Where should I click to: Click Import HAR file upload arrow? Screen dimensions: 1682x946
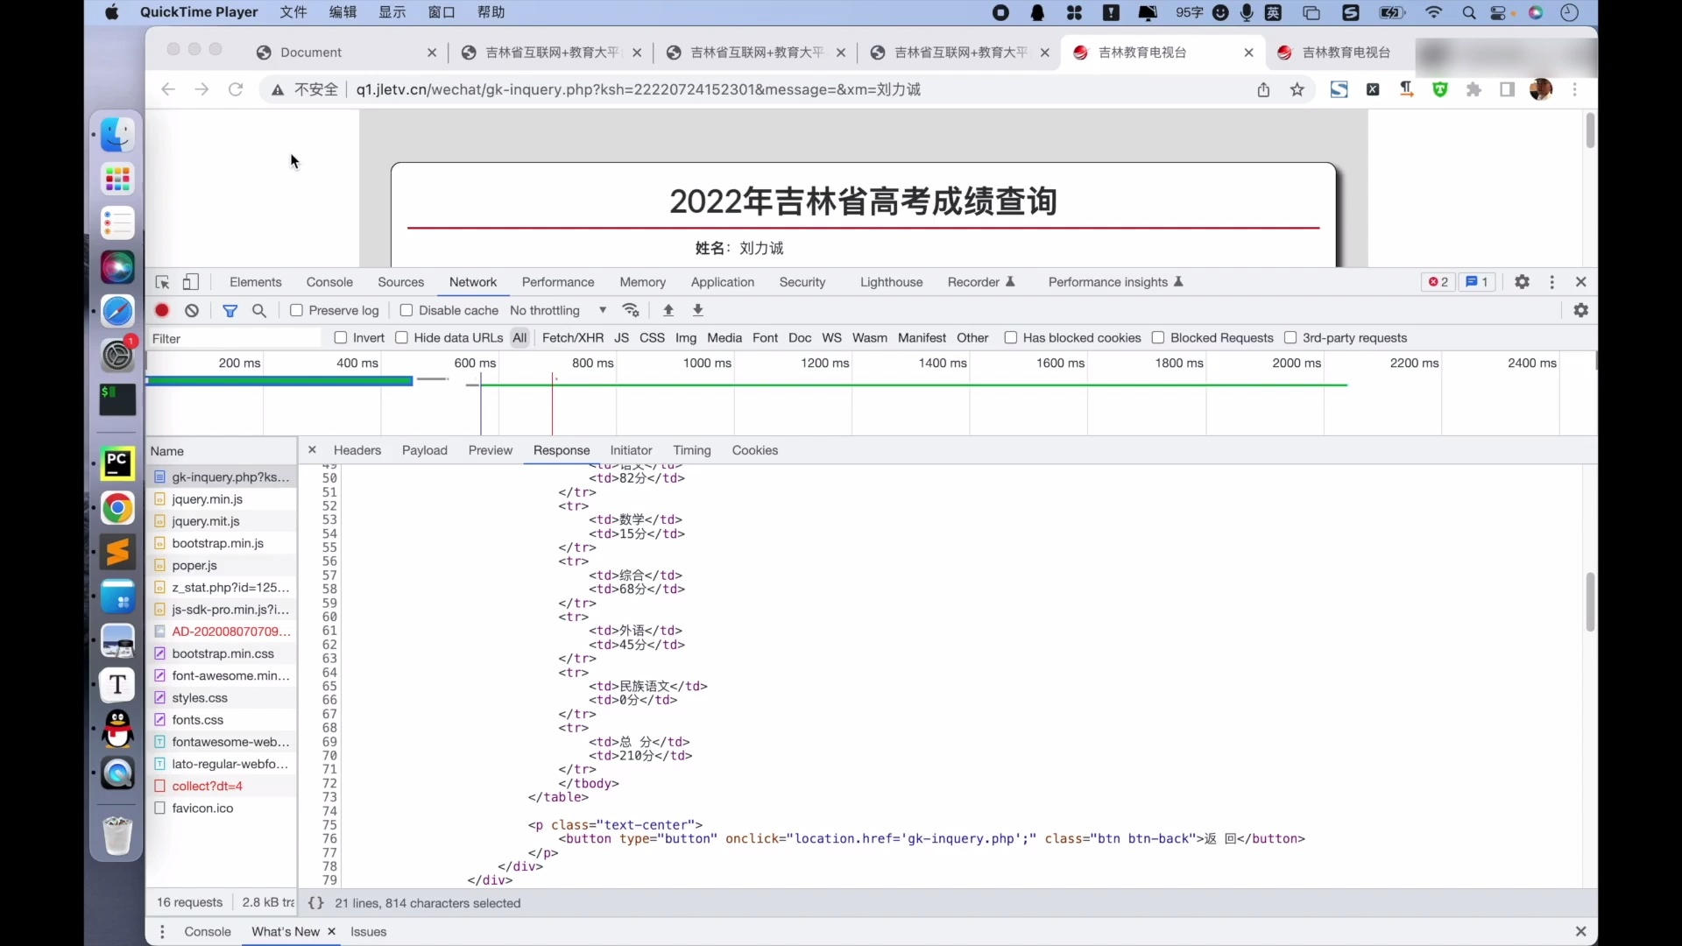pos(668,310)
